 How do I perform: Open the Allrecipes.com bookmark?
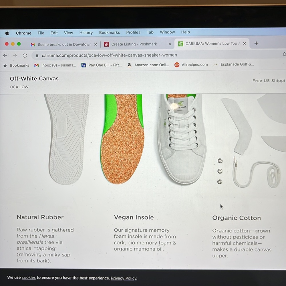click(191, 65)
